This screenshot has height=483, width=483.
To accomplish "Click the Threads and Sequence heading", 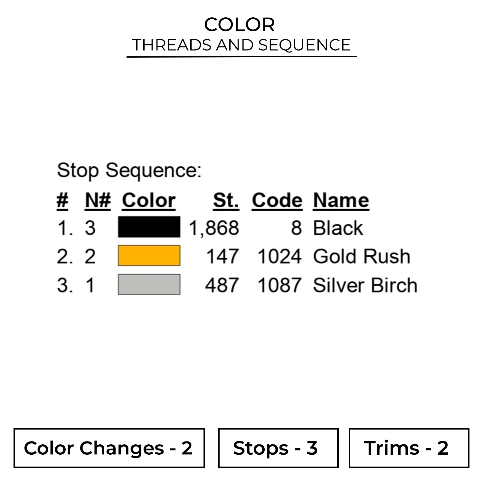I will (241, 45).
